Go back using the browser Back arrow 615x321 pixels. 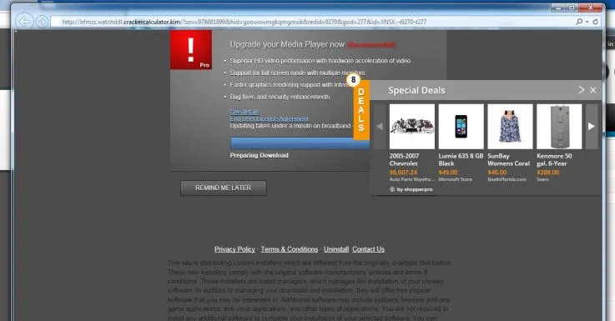[24, 21]
